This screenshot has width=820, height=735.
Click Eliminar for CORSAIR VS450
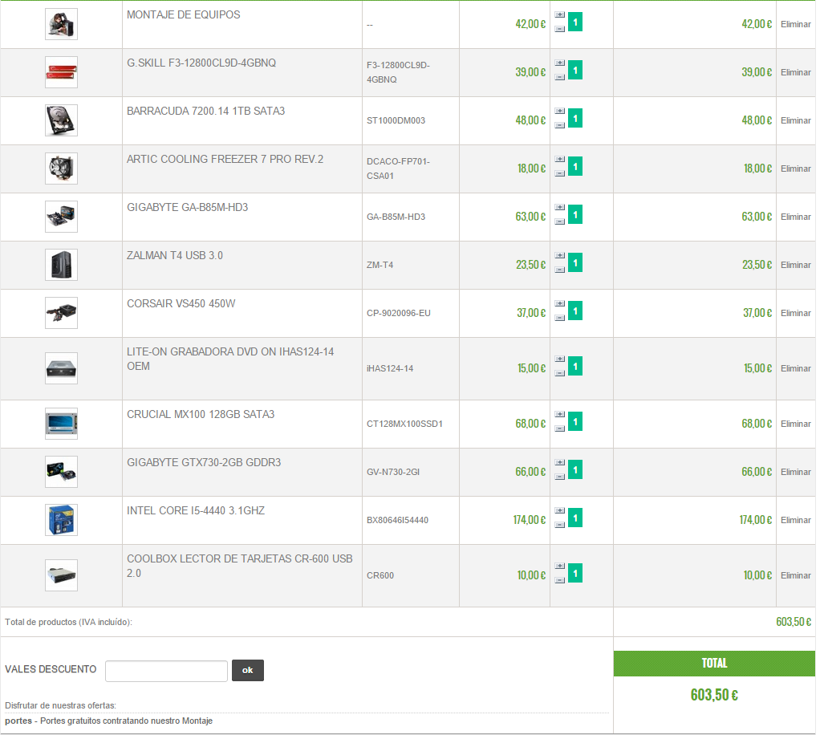click(795, 313)
